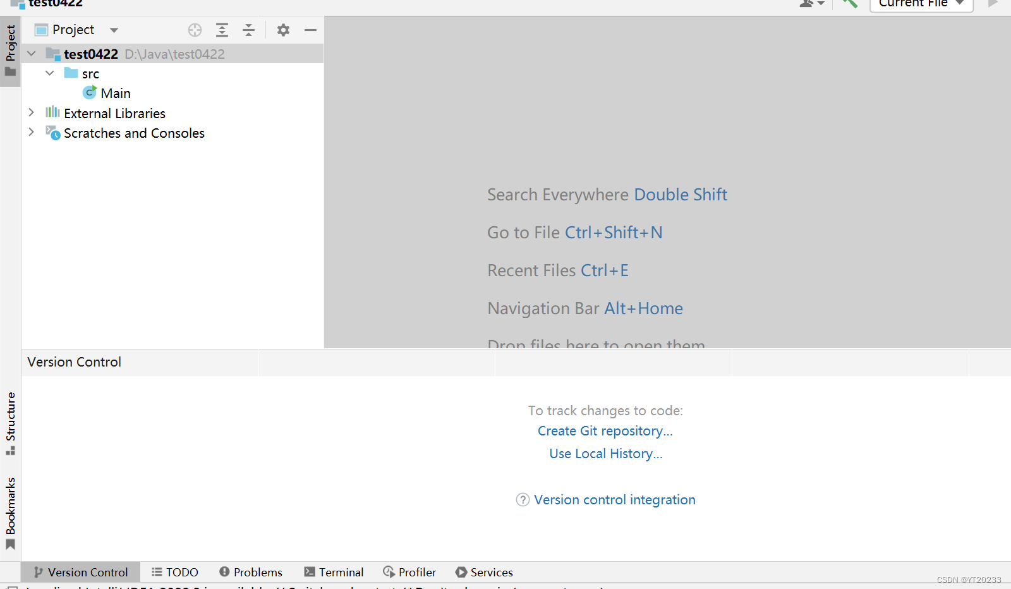Expand the External Libraries node

point(32,112)
